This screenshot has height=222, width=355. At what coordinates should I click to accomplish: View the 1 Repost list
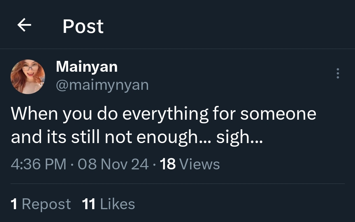(x=40, y=204)
